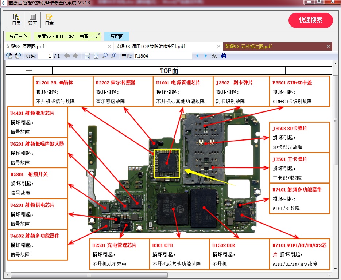Click the rotate page clockwise icon
341x280 pixels.
click(x=9, y=56)
